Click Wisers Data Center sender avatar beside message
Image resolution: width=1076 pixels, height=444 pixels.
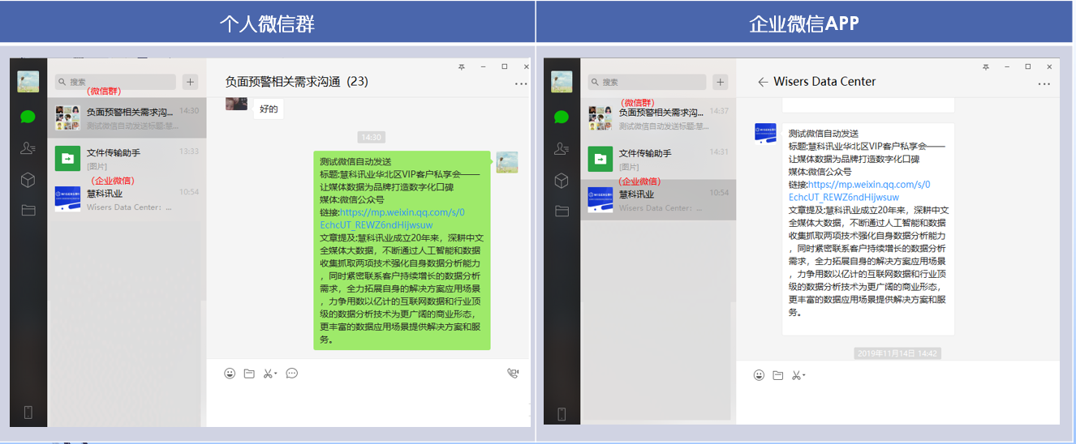tap(765, 134)
